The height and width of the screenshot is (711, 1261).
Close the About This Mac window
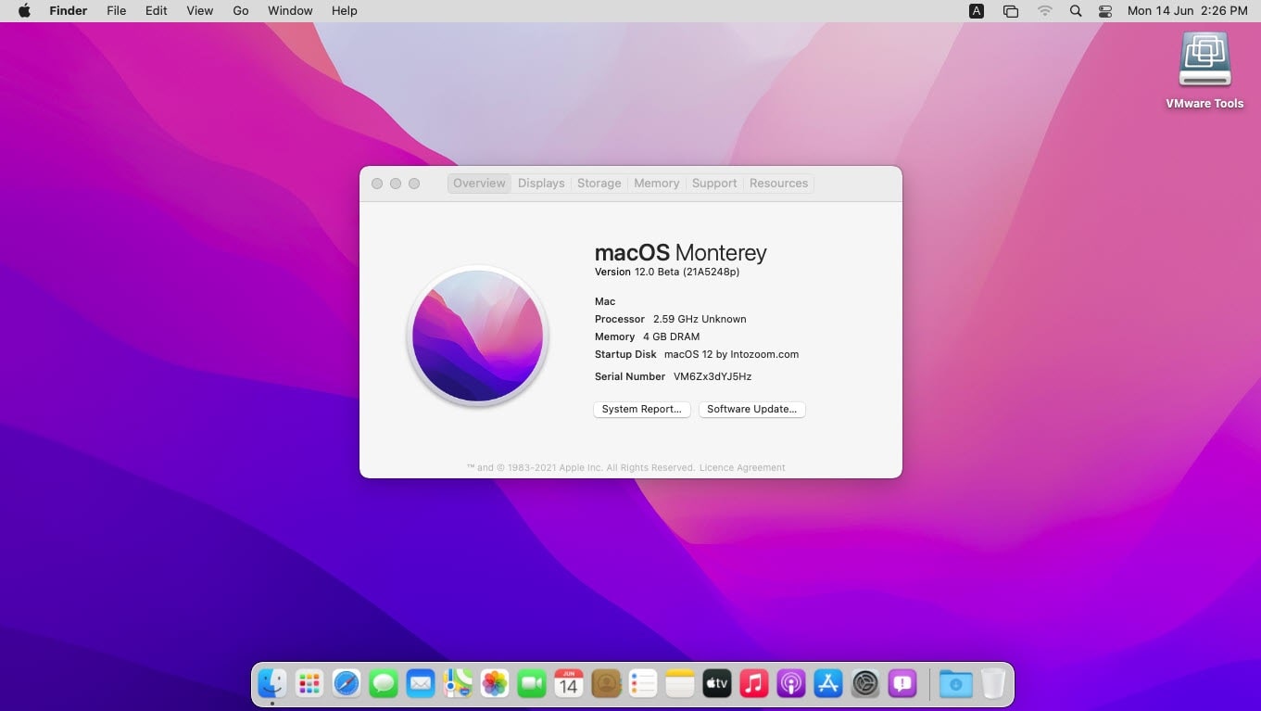point(377,184)
